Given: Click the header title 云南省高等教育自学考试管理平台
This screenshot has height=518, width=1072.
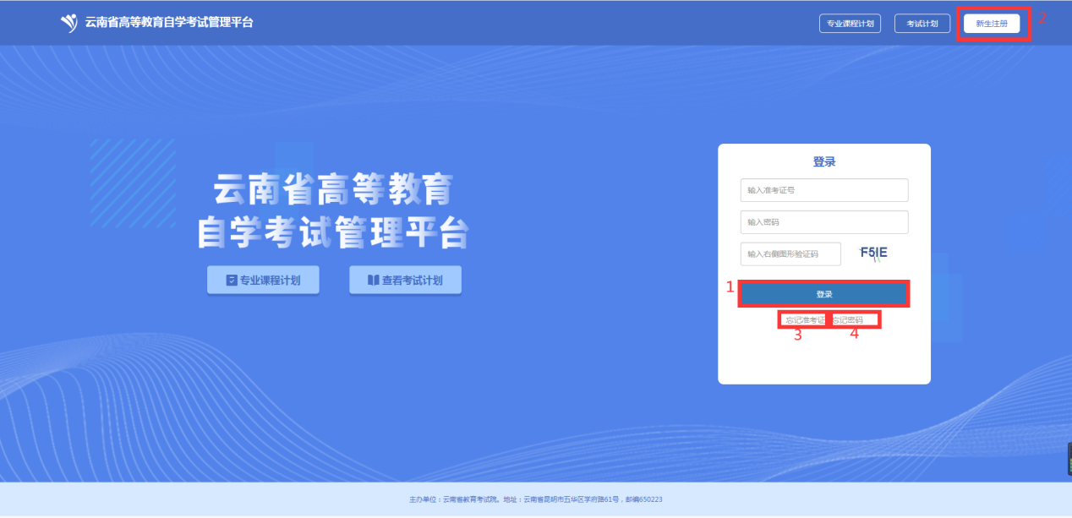Looking at the screenshot, I should click(x=168, y=23).
